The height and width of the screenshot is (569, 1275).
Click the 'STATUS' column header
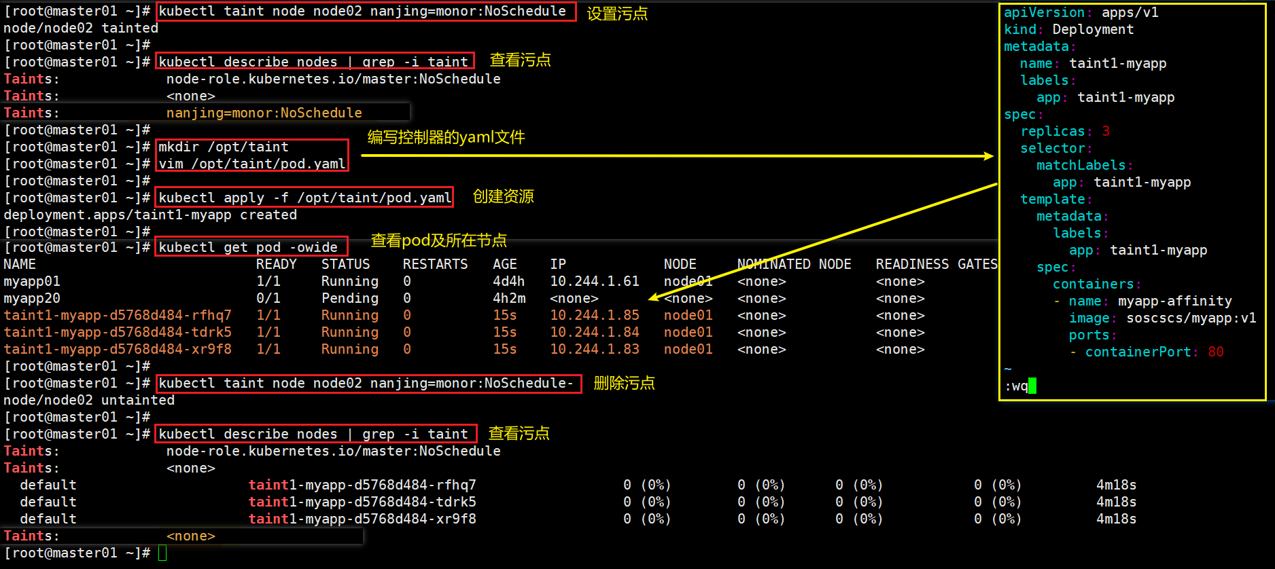pyautogui.click(x=346, y=264)
